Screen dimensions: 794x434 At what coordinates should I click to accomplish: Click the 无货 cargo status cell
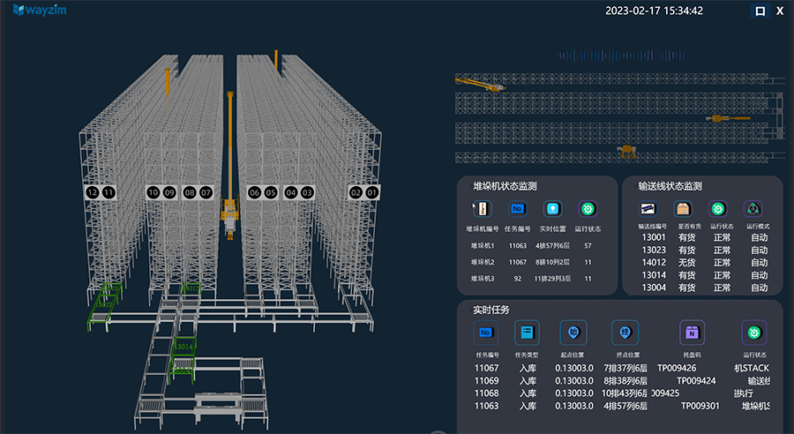[686, 263]
